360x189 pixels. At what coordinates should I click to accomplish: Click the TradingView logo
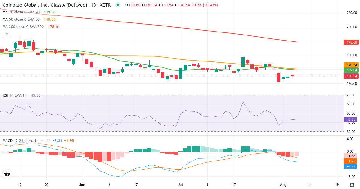7,174
